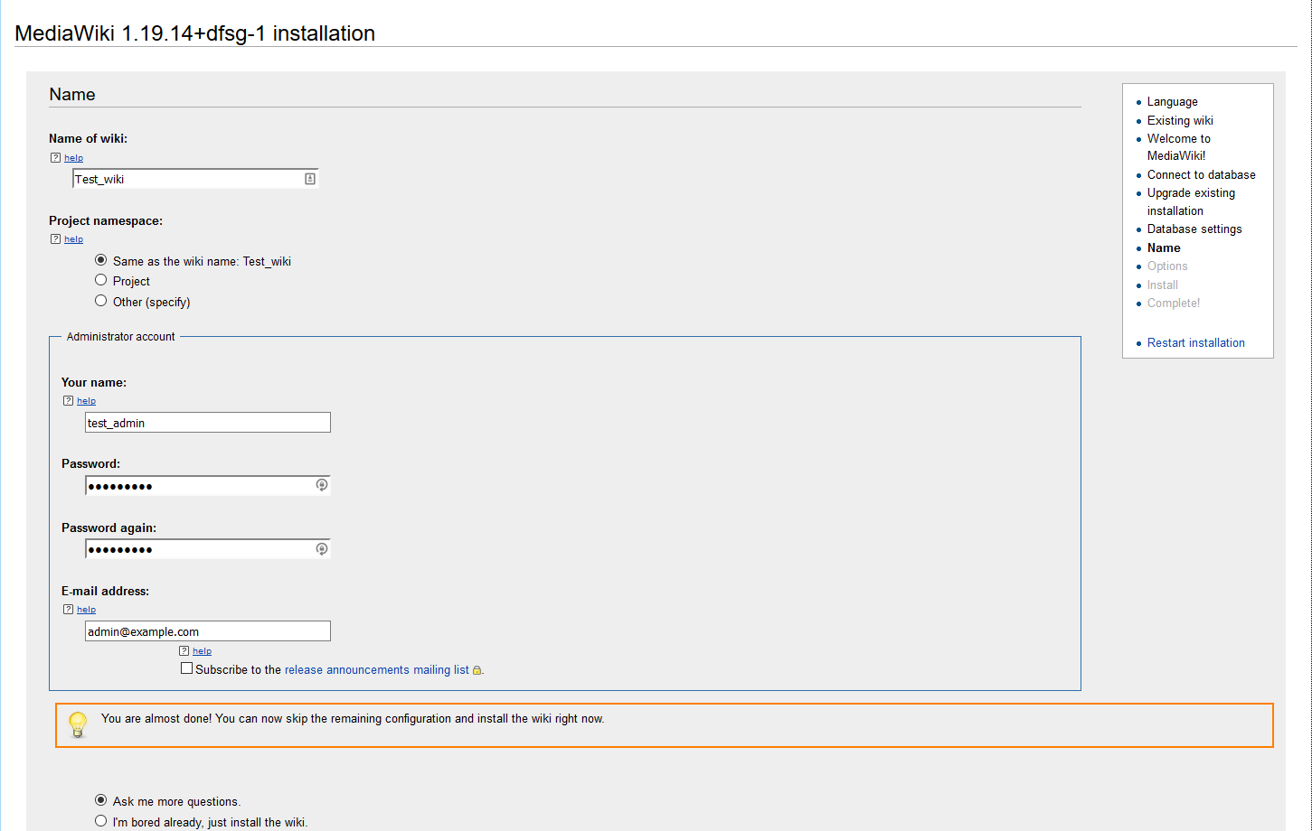The width and height of the screenshot is (1312, 831).
Task: Click Install step in sidebar
Action: [x=1163, y=285]
